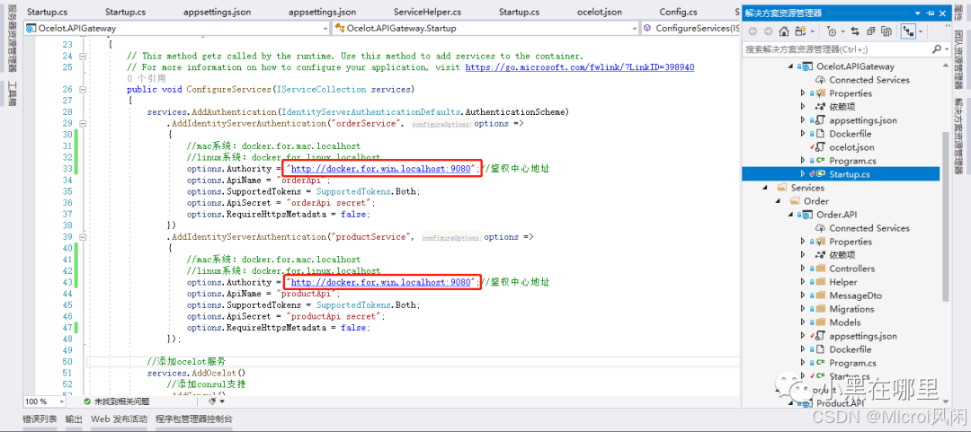Open the 错误列表 tab at the bottom

click(x=40, y=419)
